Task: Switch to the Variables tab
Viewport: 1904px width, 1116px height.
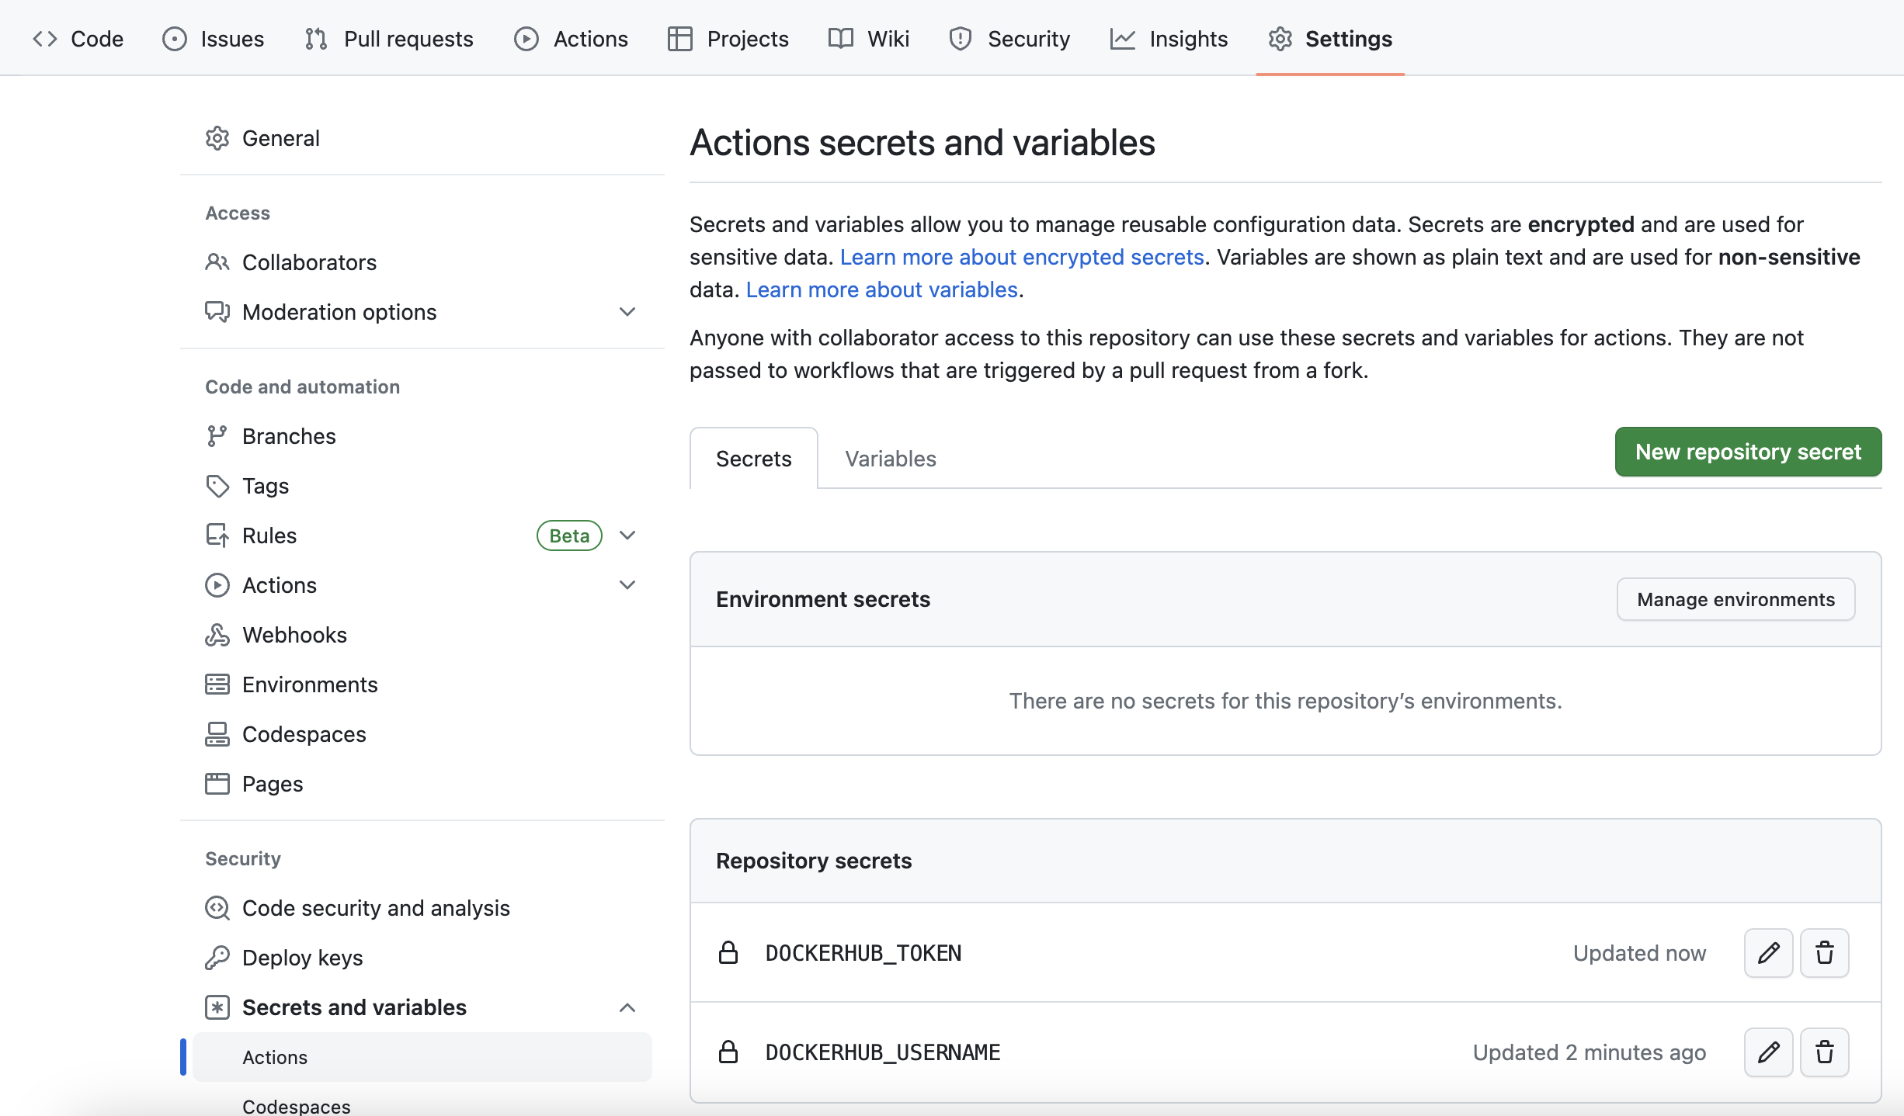Action: click(890, 458)
